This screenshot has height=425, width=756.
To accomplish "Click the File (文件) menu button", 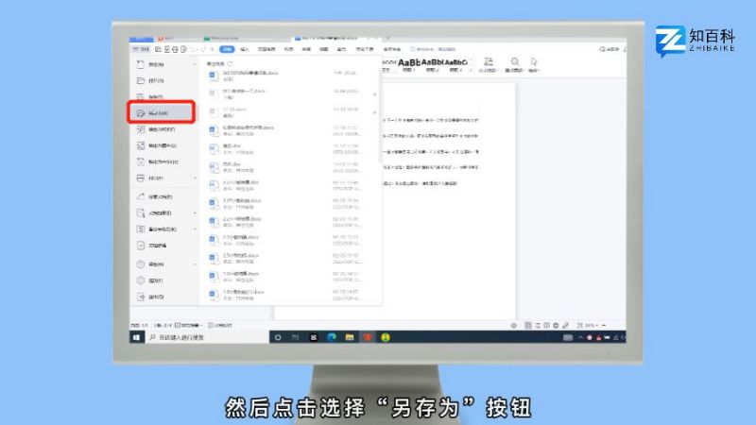I will (140, 48).
